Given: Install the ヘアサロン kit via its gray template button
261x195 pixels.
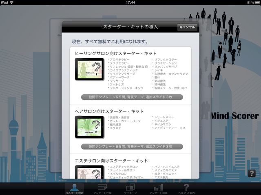Looking at the screenshot, I should tap(132, 146).
